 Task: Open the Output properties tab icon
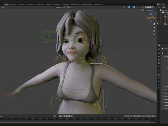pyautogui.click(x=159, y=57)
